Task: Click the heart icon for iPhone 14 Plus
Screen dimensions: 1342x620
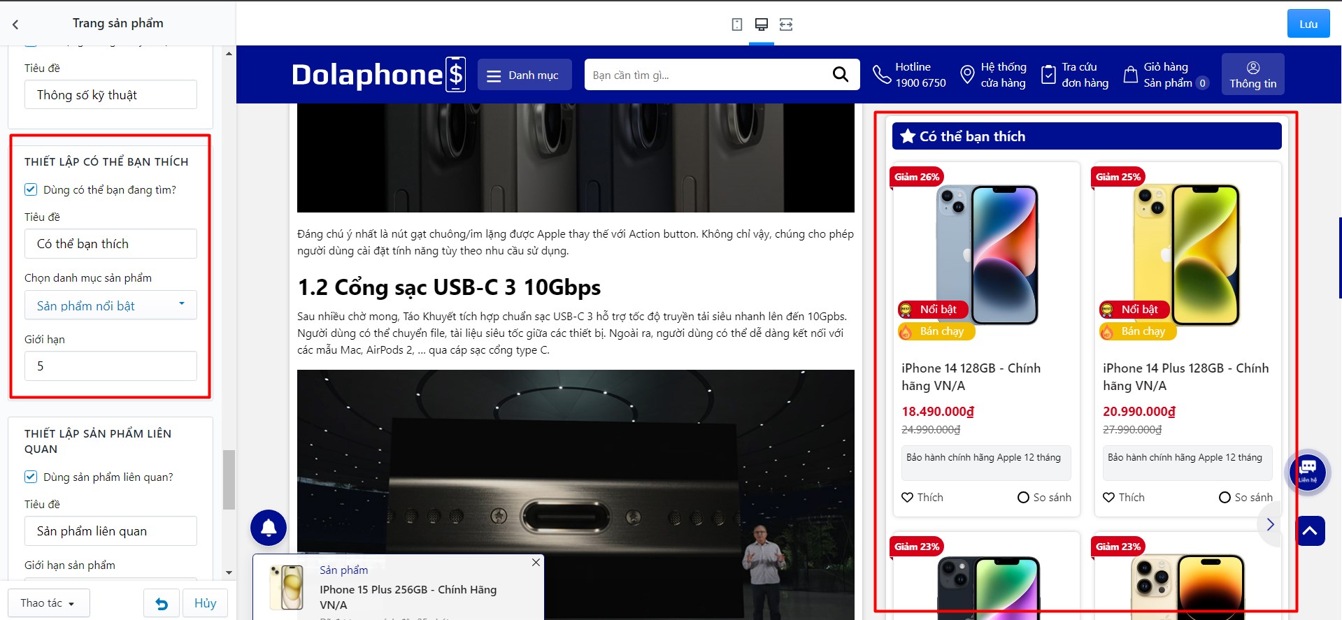Action: (1108, 498)
